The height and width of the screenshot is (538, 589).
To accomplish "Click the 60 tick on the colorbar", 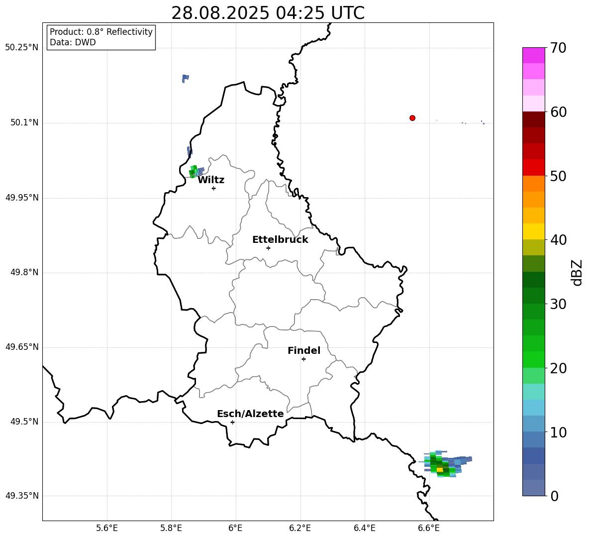I will (558, 112).
